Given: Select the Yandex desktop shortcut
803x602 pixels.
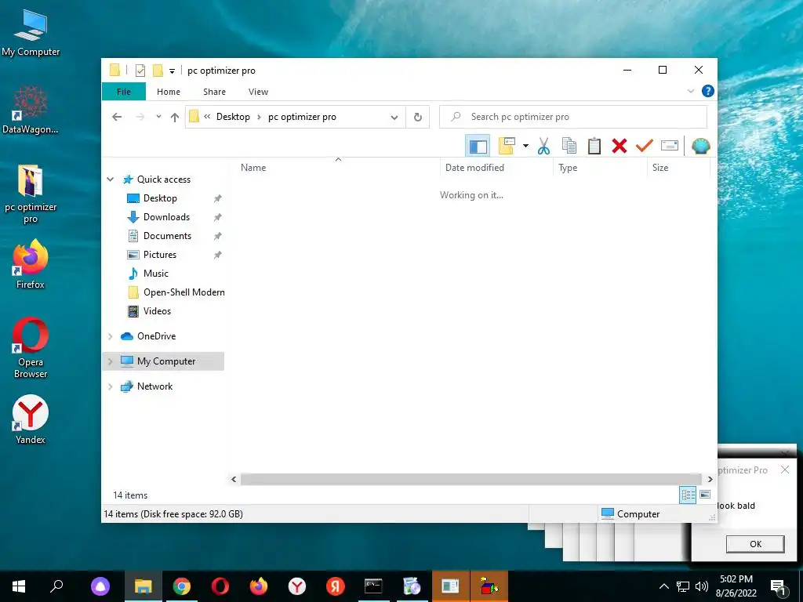Looking at the screenshot, I should pyautogui.click(x=31, y=419).
